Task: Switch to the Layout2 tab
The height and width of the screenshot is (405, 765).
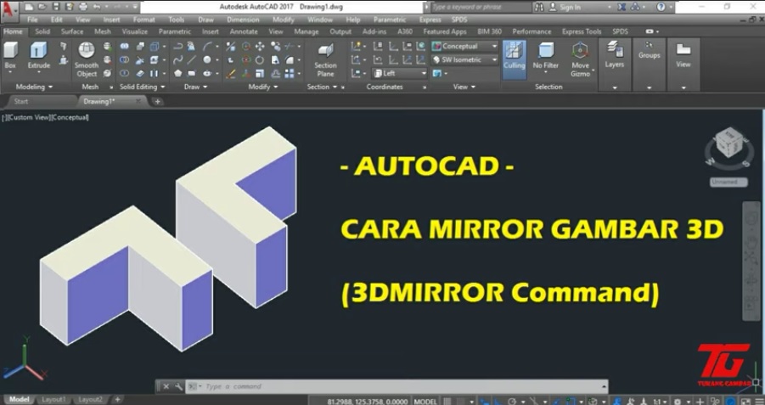Action: click(x=90, y=400)
